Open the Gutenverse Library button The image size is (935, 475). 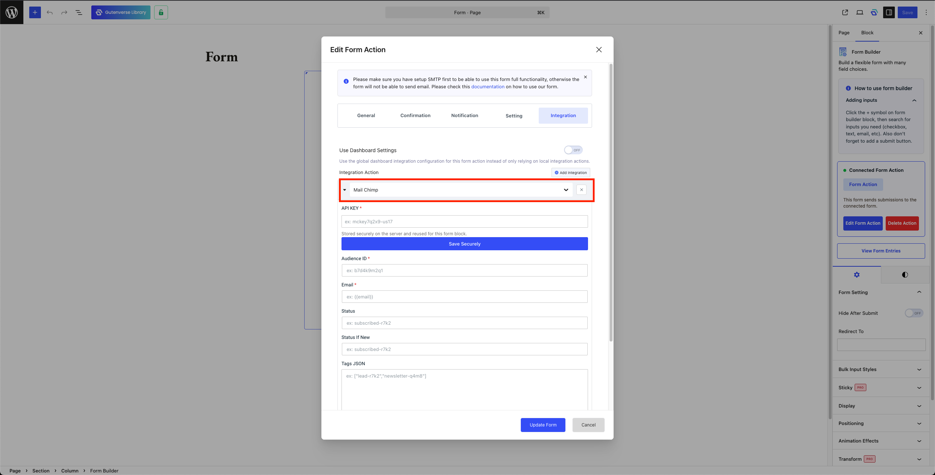coord(121,12)
